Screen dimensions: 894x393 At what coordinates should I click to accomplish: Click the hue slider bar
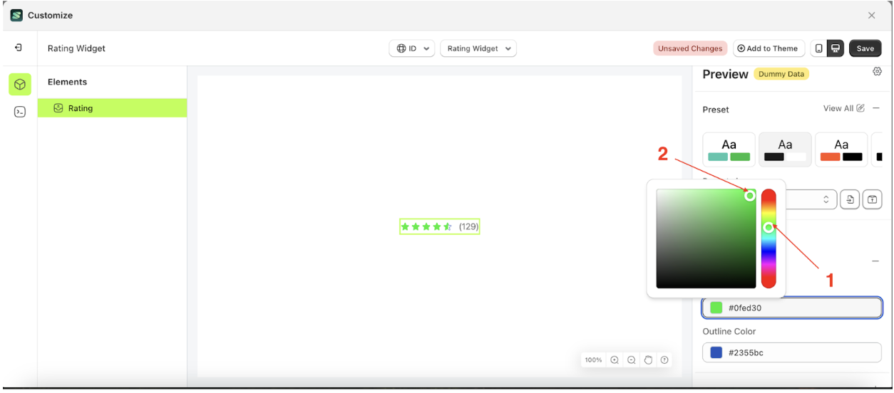point(769,239)
